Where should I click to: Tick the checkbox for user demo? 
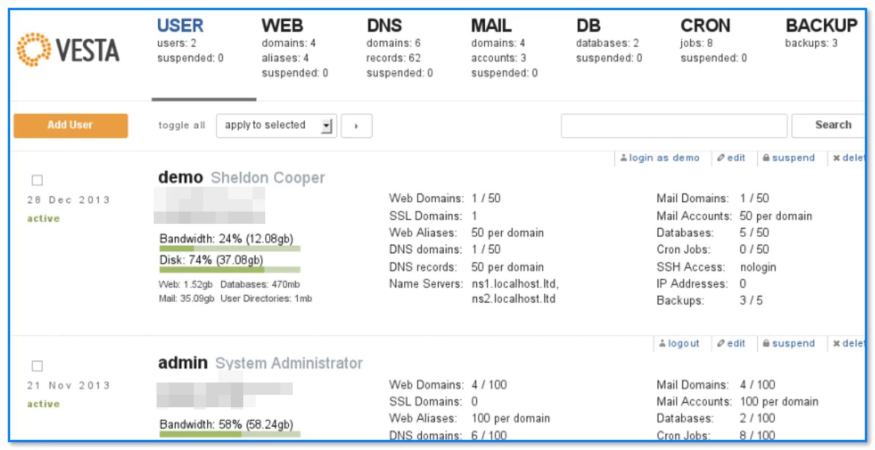coord(37,181)
